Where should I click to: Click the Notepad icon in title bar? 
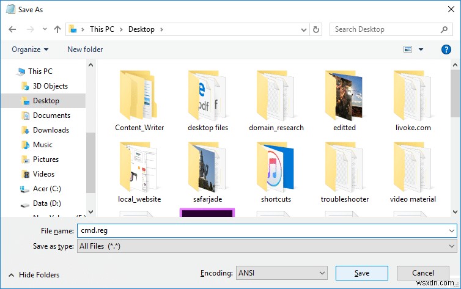coord(10,9)
